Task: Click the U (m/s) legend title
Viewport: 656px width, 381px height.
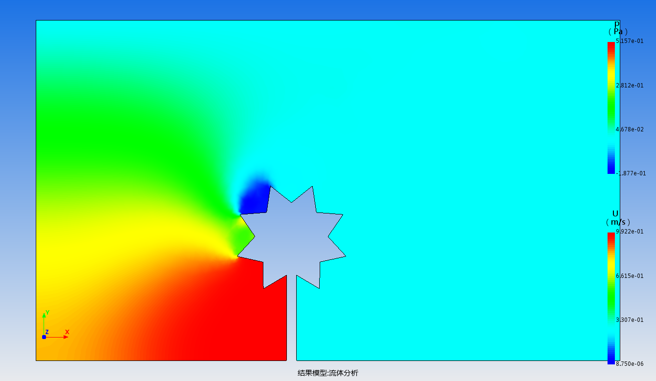Action: click(x=617, y=218)
